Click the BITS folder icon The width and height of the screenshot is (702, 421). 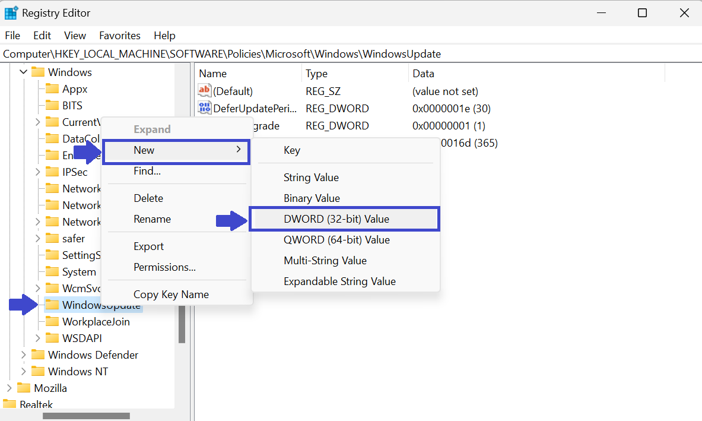click(53, 106)
